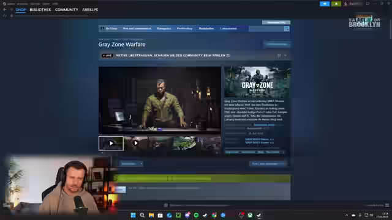
Task: Go forward with the Steam forward arrow
Action: click(11, 10)
